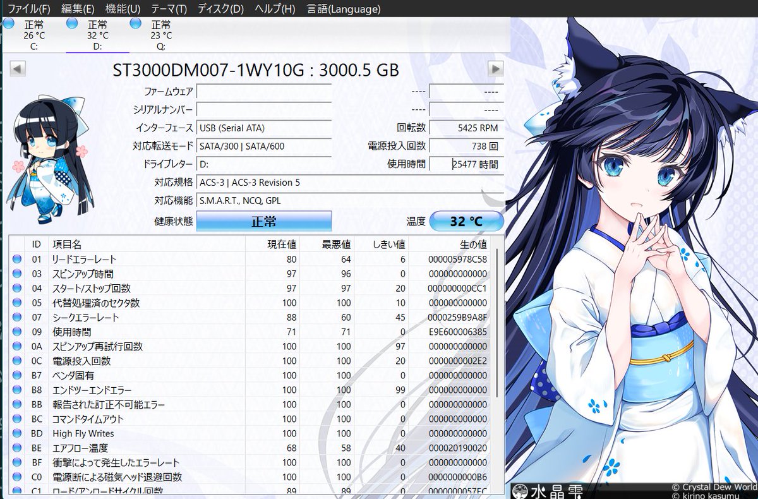758x499 pixels.
Task: Click the 正常 health status button
Action: coord(264,222)
